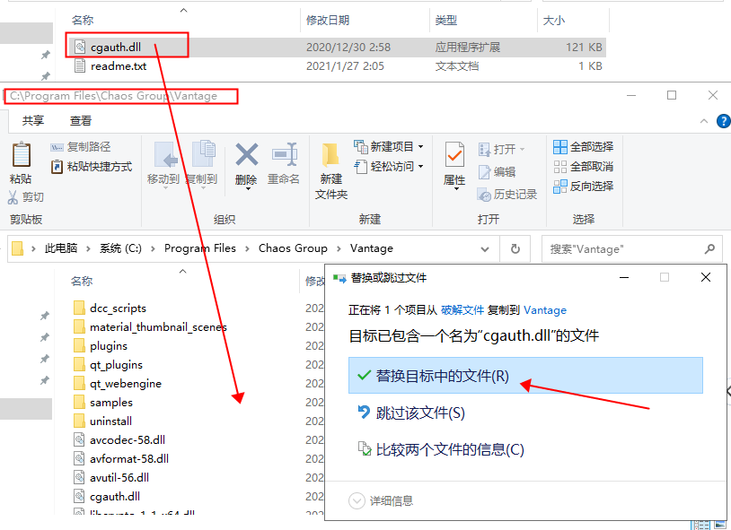Collapse the ribbon with chevron
Viewport: 731px width, 530px height.
click(704, 121)
